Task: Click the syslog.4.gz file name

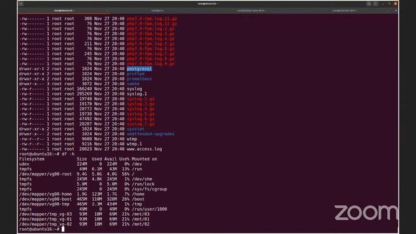Action: (140, 109)
